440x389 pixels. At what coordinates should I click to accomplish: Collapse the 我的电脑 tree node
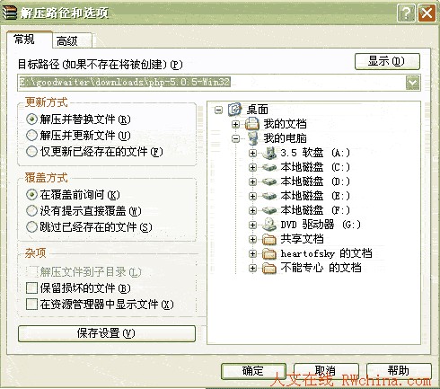tap(236, 138)
